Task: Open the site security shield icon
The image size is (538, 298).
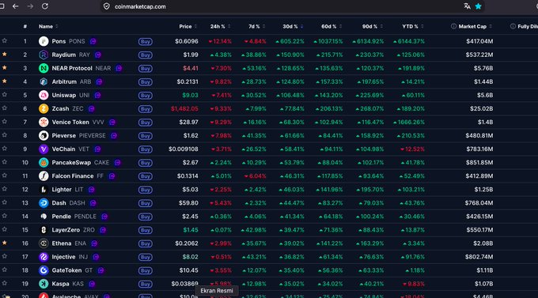Action: (x=107, y=6)
